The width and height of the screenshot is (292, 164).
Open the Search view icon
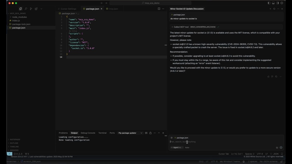click(x=26, y=9)
